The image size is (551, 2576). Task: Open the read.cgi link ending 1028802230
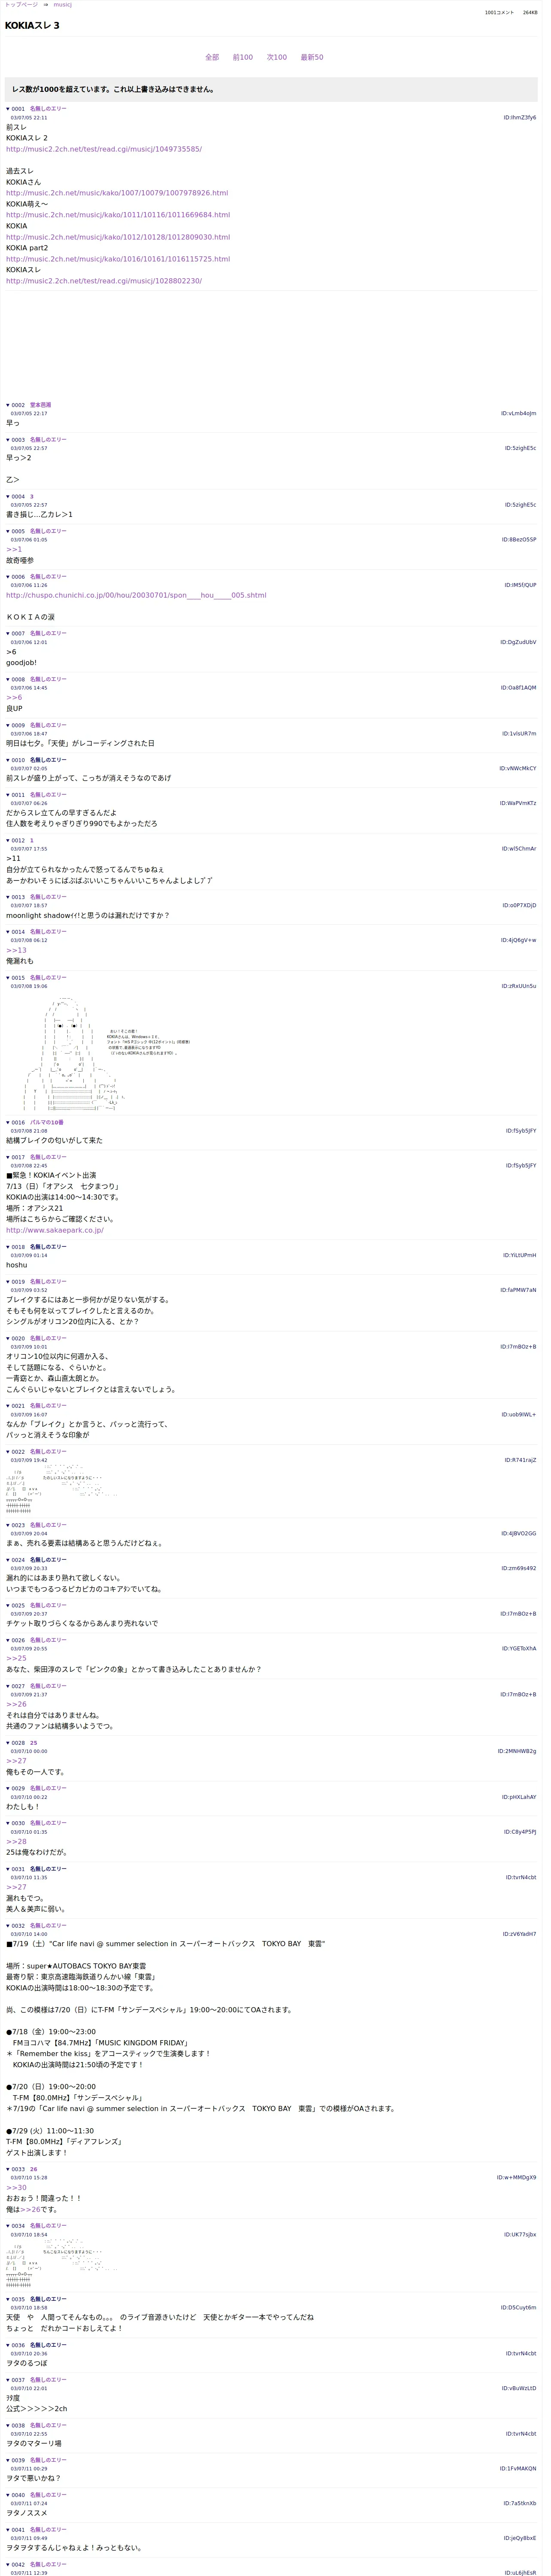104,281
